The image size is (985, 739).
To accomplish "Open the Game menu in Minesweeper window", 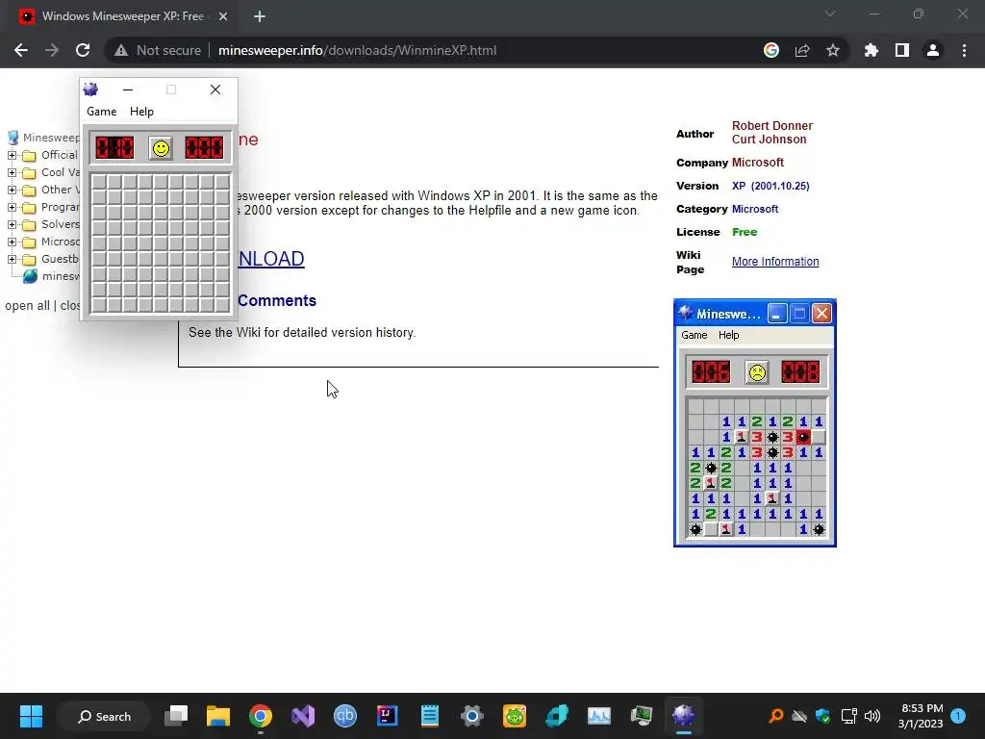I will coord(101,112).
